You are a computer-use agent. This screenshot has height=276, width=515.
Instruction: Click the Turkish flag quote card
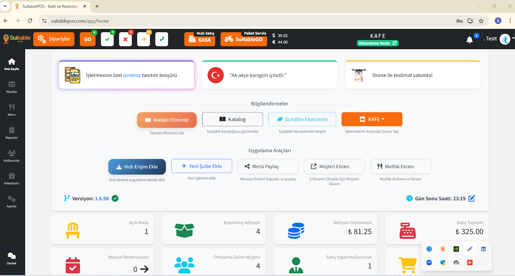tap(270, 75)
